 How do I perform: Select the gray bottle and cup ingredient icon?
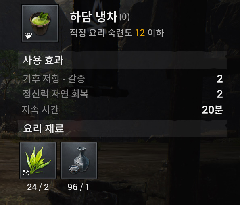79,160
